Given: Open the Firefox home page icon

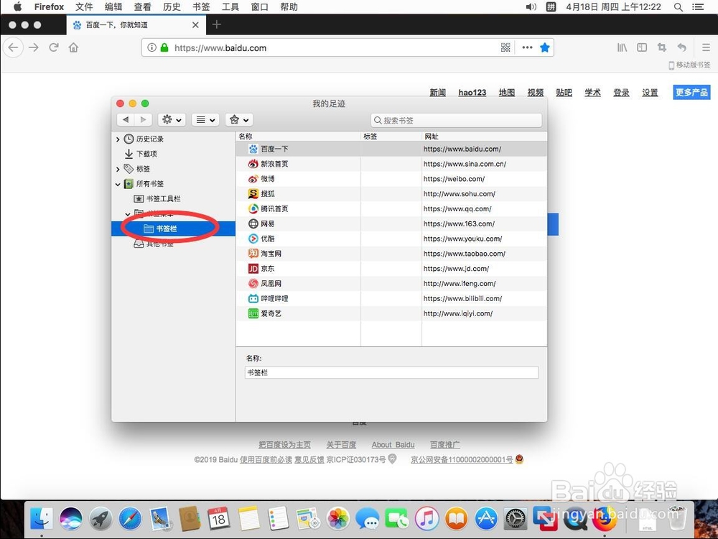Looking at the screenshot, I should [x=73, y=47].
